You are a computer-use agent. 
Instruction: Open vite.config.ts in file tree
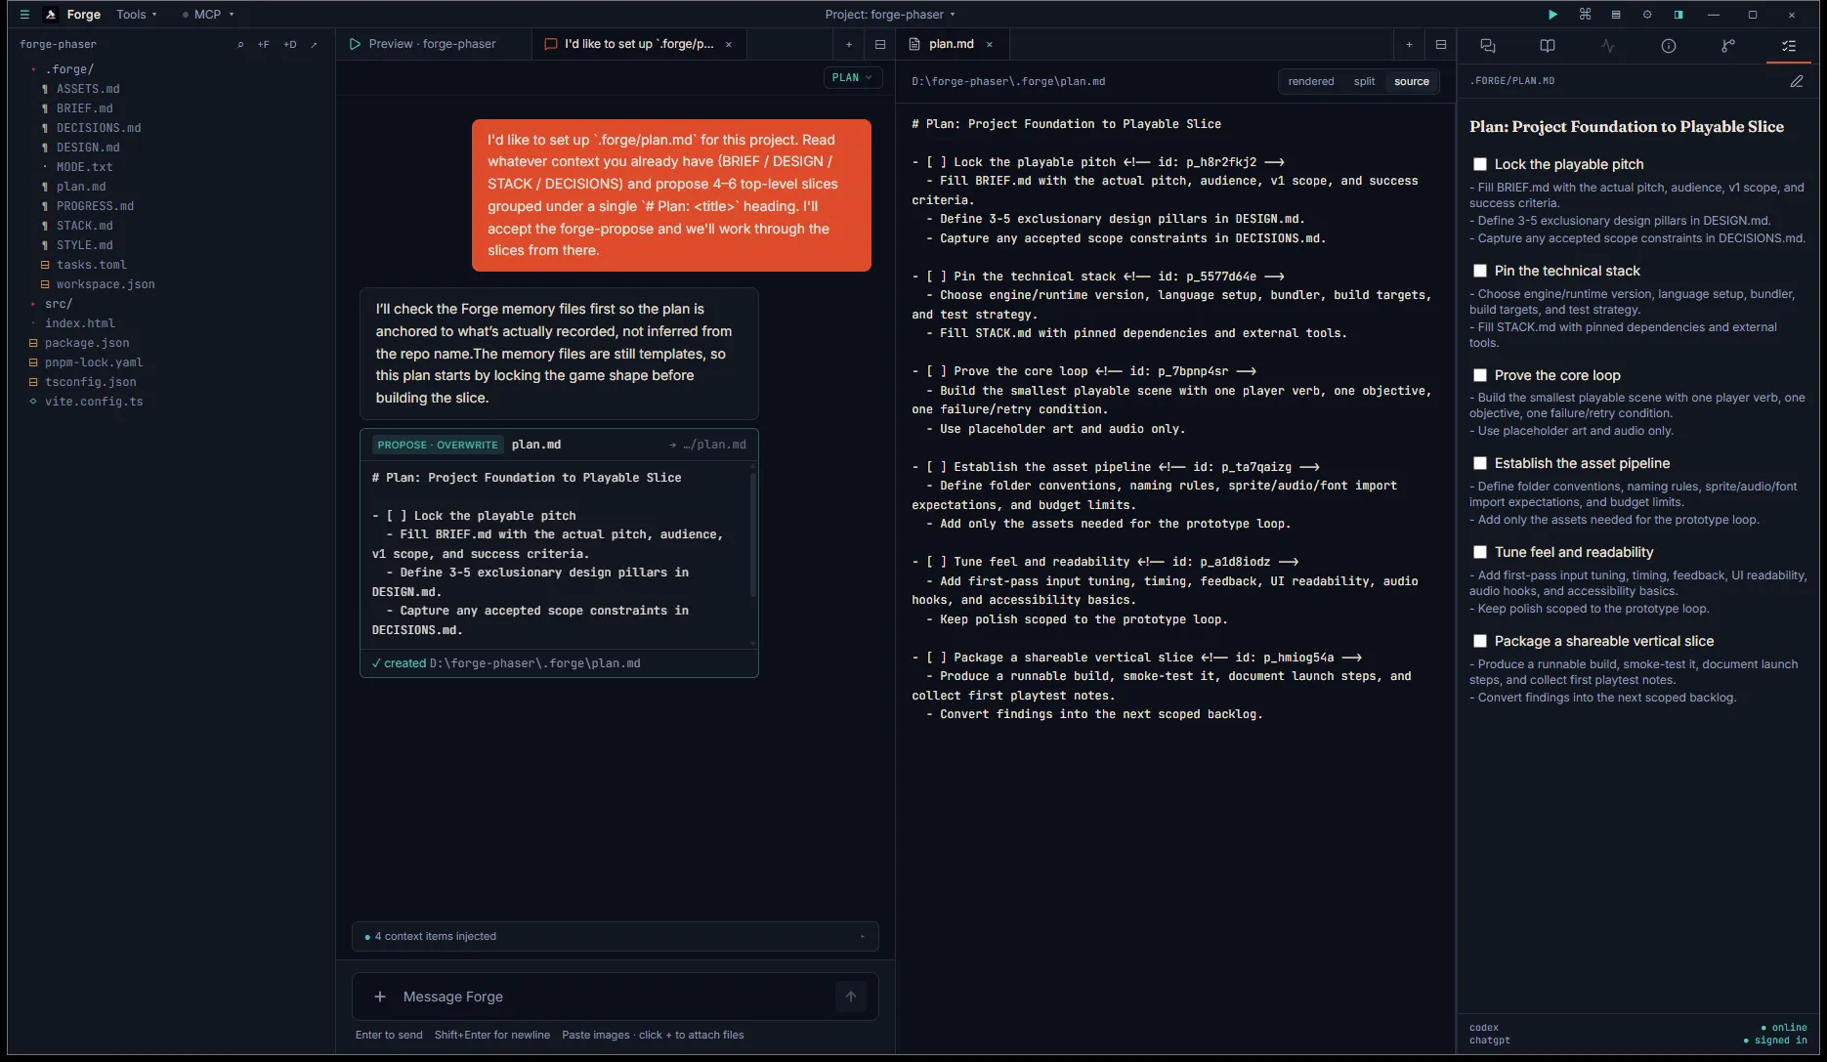point(94,402)
